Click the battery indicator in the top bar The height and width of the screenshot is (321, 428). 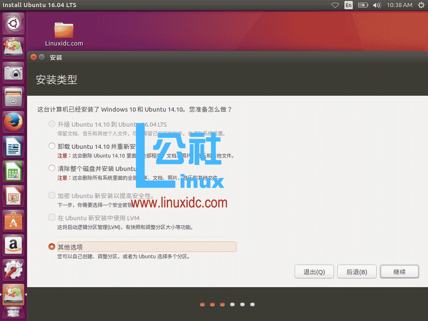[363, 5]
